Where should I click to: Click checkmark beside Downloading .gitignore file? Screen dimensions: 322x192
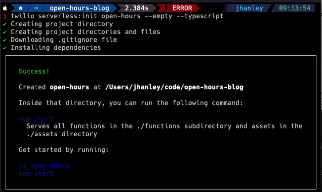pyautogui.click(x=5, y=40)
